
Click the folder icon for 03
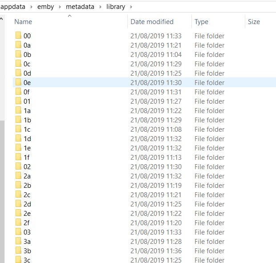pyautogui.click(x=18, y=231)
